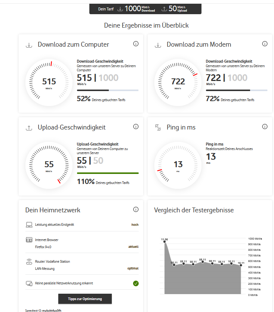274x312 pixels.
Task: Click the 11.06 data point in chart
Action: pos(164,242)
